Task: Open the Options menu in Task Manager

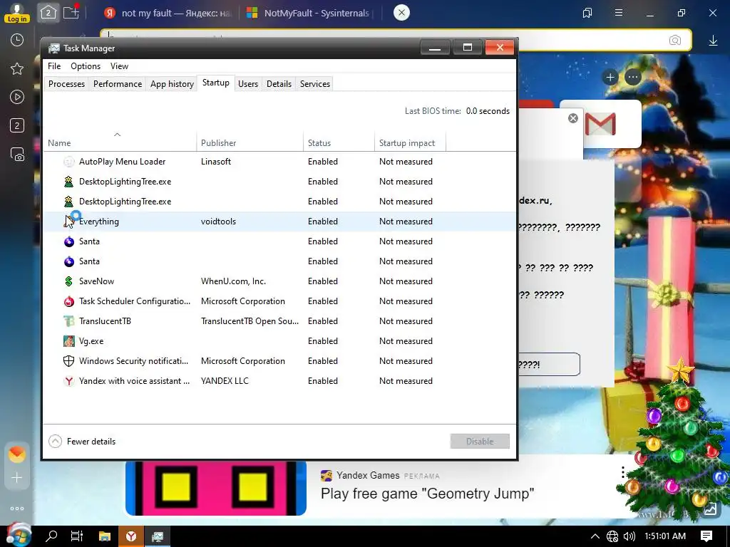Action: point(86,66)
